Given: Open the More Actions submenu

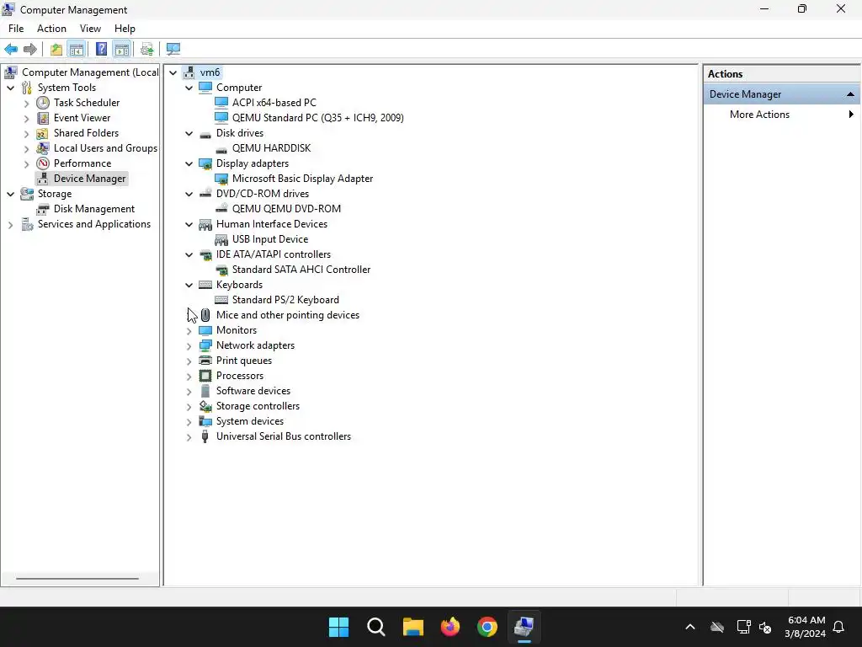Looking at the screenshot, I should (x=781, y=115).
